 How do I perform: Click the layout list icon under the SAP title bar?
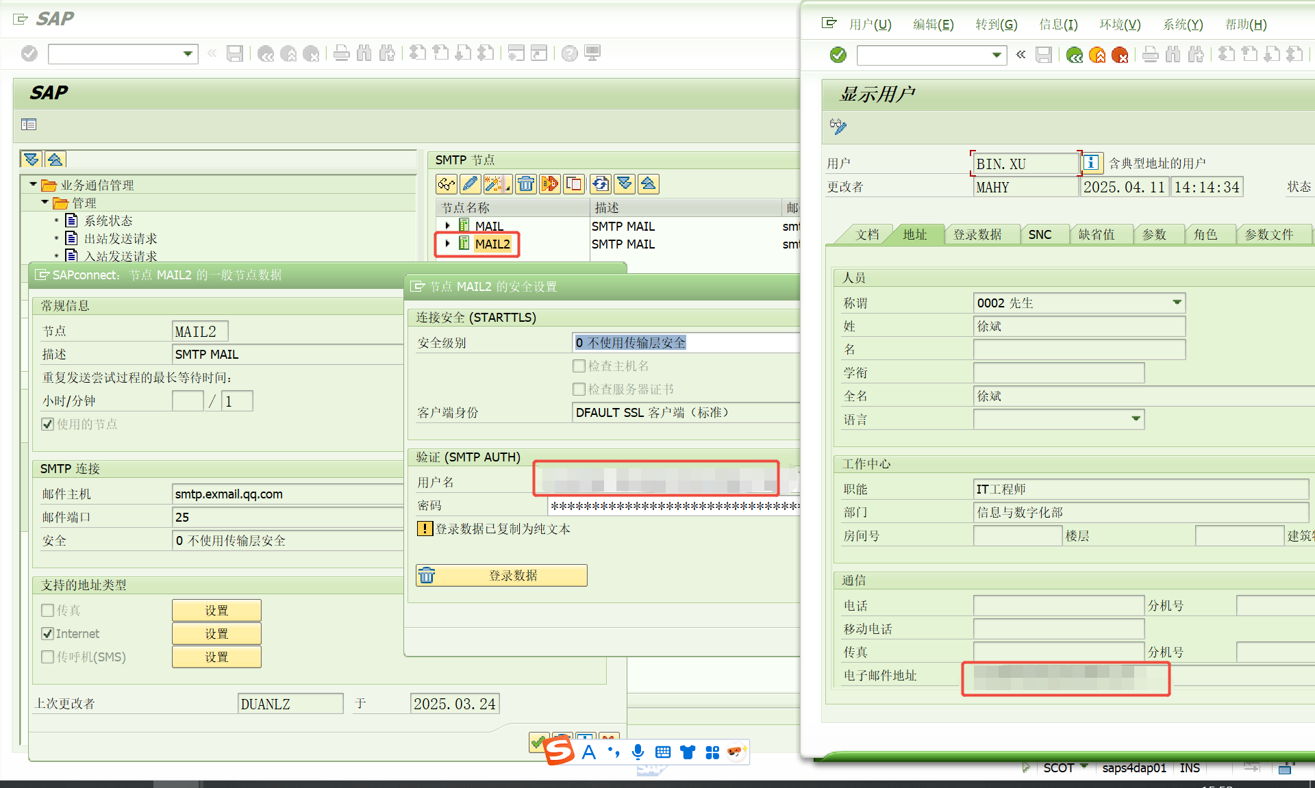tap(29, 125)
